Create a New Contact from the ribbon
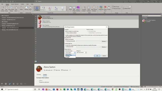Viewport: 162px width, 91px height. tap(3, 9)
